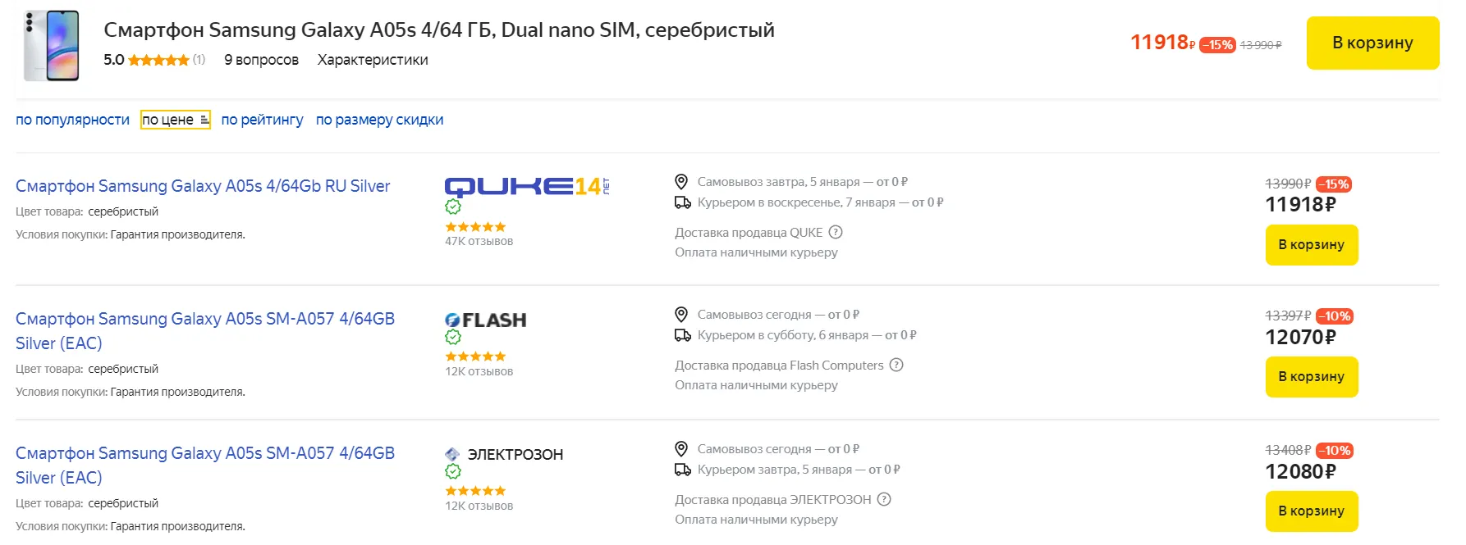Open Galaxy A05s product thumbnail image
This screenshot has height=545, width=1466.
(x=52, y=45)
